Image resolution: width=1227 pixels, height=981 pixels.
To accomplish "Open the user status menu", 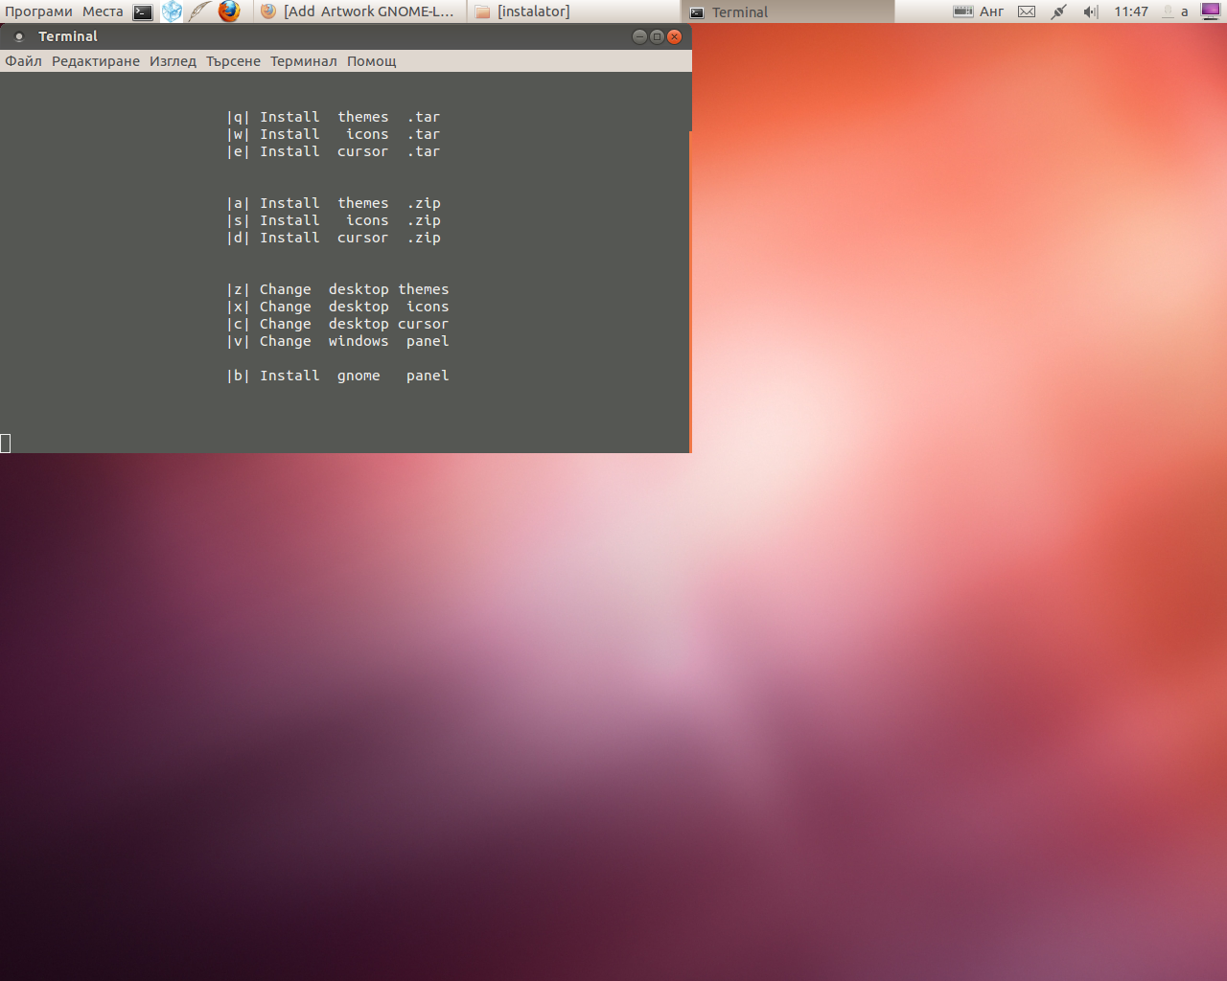I will tap(1175, 11).
